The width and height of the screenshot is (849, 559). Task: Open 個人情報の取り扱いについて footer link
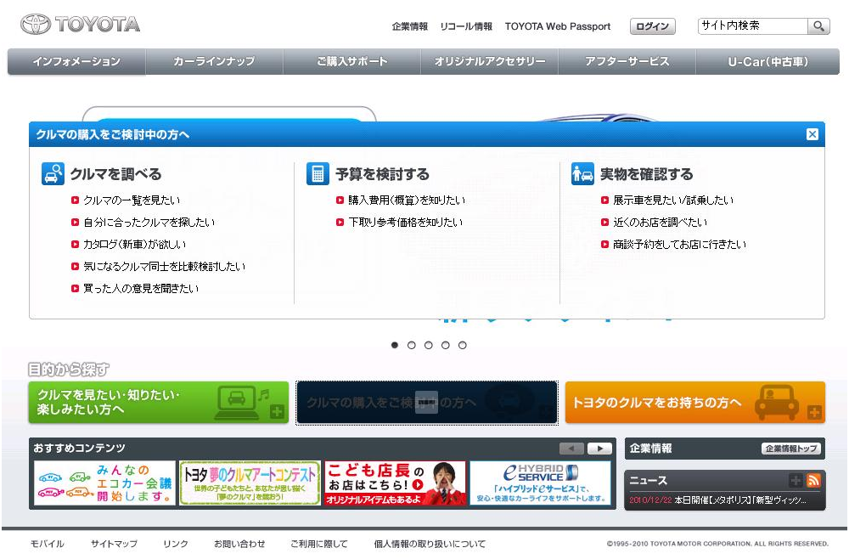(430, 544)
